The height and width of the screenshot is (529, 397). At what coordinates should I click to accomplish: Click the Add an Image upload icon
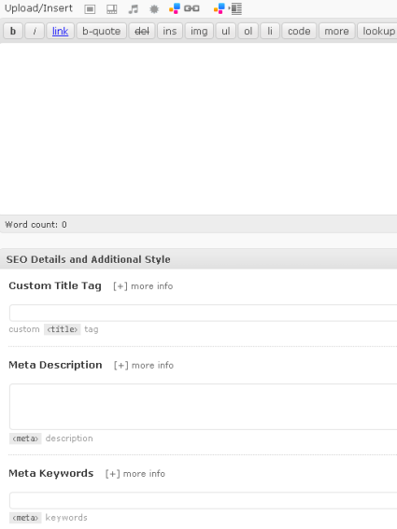click(x=90, y=9)
